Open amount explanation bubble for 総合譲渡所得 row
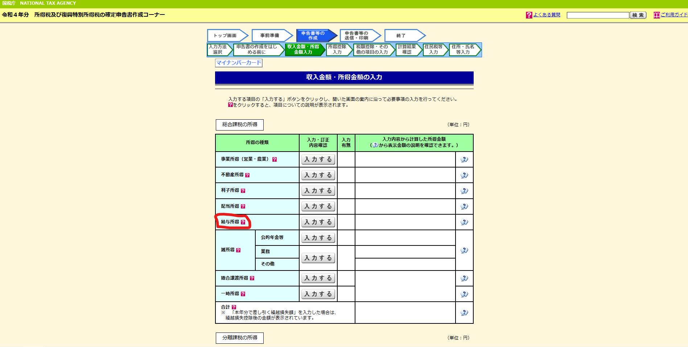This screenshot has width=688, height=347. [464, 278]
